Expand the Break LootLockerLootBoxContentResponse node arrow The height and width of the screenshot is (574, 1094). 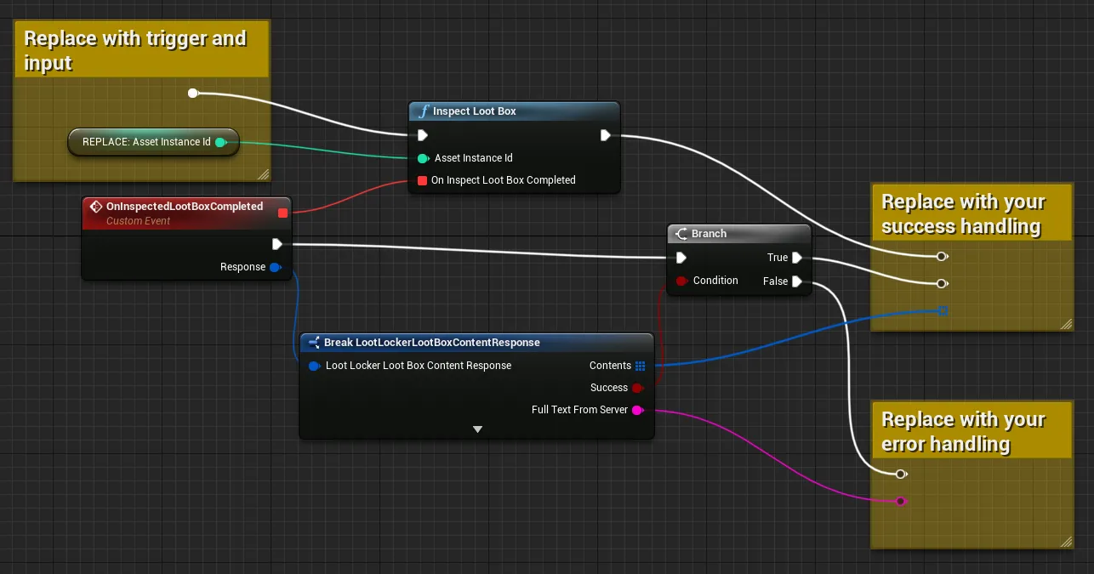pos(477,429)
